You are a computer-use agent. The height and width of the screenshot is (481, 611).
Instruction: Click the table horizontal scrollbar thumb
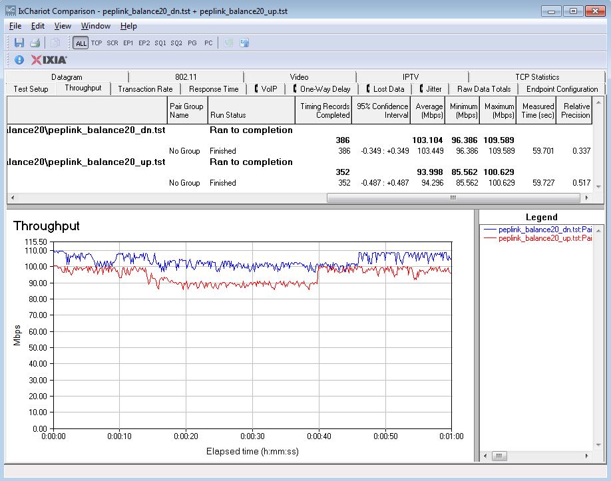453,198
